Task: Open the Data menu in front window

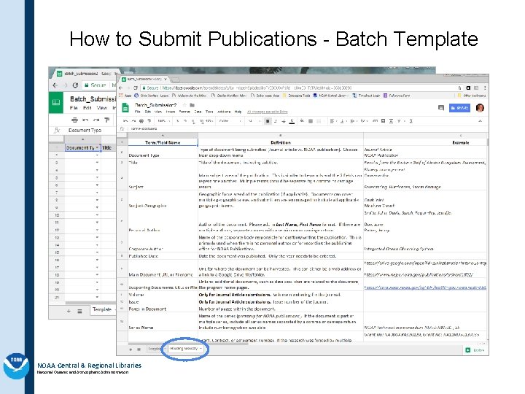Action: (x=198, y=112)
